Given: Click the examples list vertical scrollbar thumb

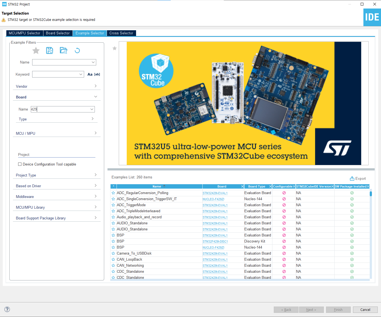Looking at the screenshot, I should [x=371, y=194].
